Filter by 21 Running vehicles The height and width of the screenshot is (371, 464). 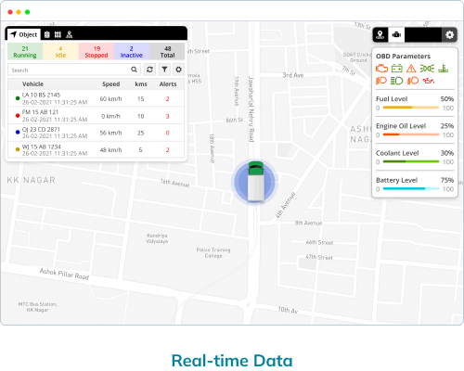[25, 52]
